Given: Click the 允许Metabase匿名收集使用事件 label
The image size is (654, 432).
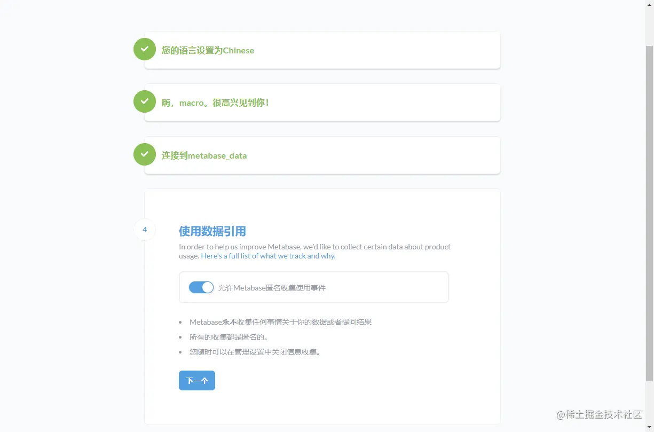Looking at the screenshot, I should [x=272, y=288].
